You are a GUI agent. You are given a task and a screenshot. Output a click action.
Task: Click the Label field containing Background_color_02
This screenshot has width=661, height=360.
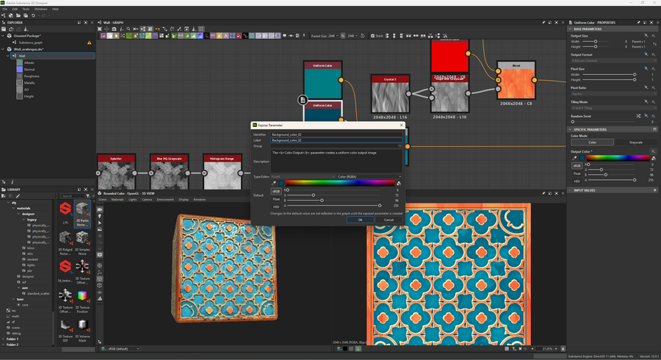coord(336,140)
